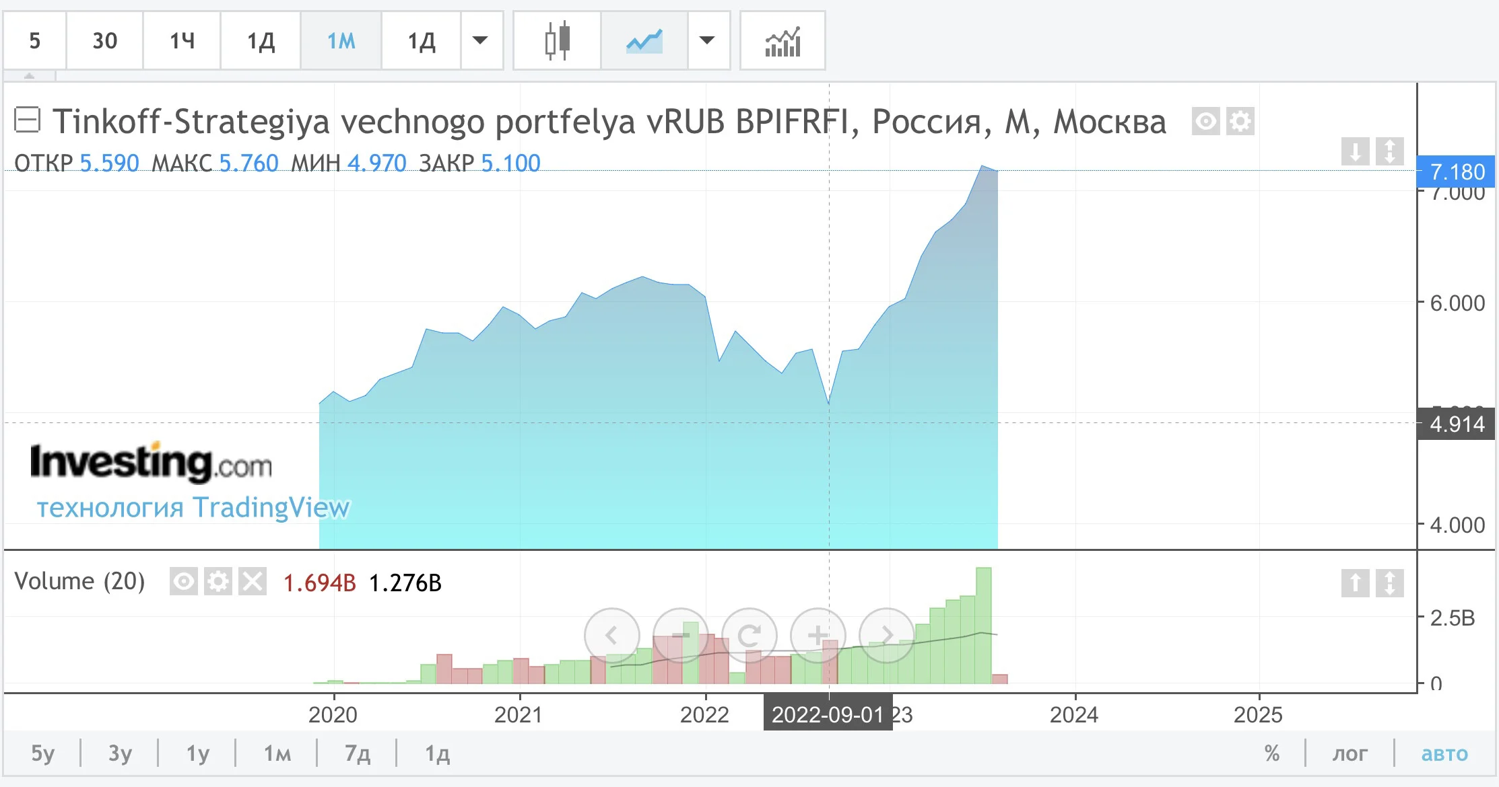Select the area chart style icon
Image resolution: width=1499 pixels, height=787 pixels.
point(644,41)
